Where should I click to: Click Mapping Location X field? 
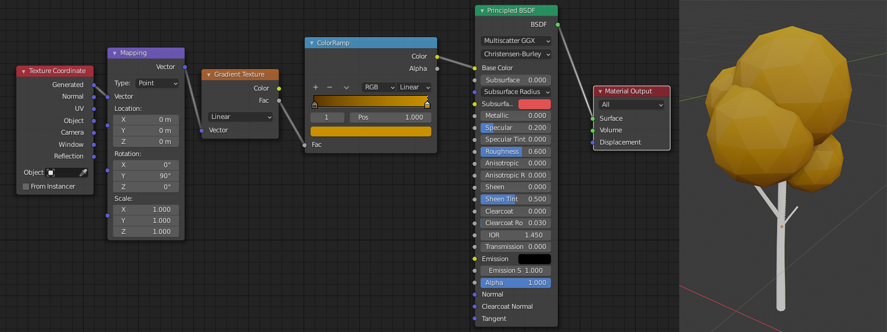point(146,120)
